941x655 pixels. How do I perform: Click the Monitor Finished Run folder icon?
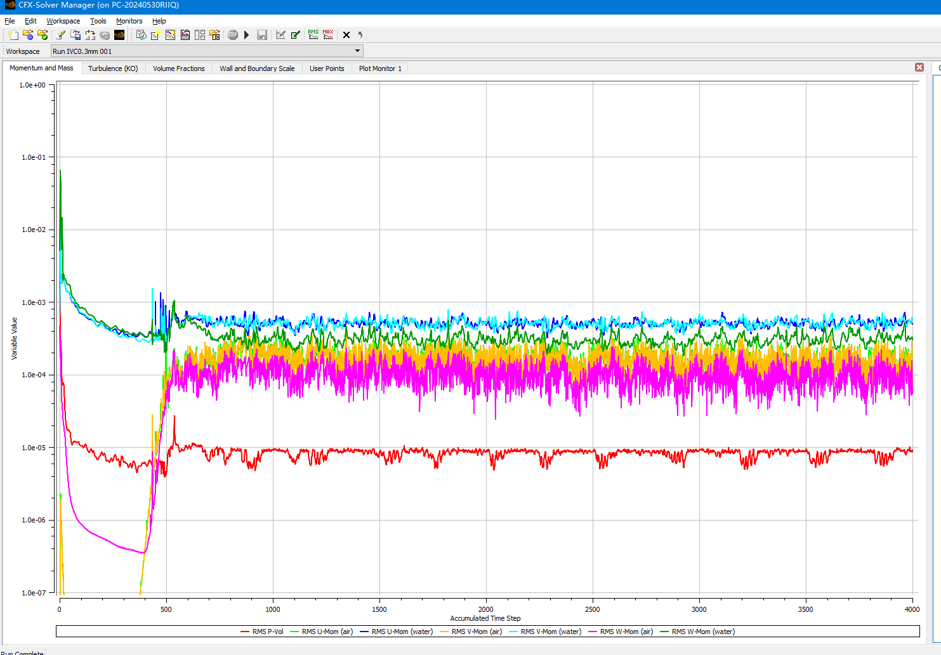point(43,35)
